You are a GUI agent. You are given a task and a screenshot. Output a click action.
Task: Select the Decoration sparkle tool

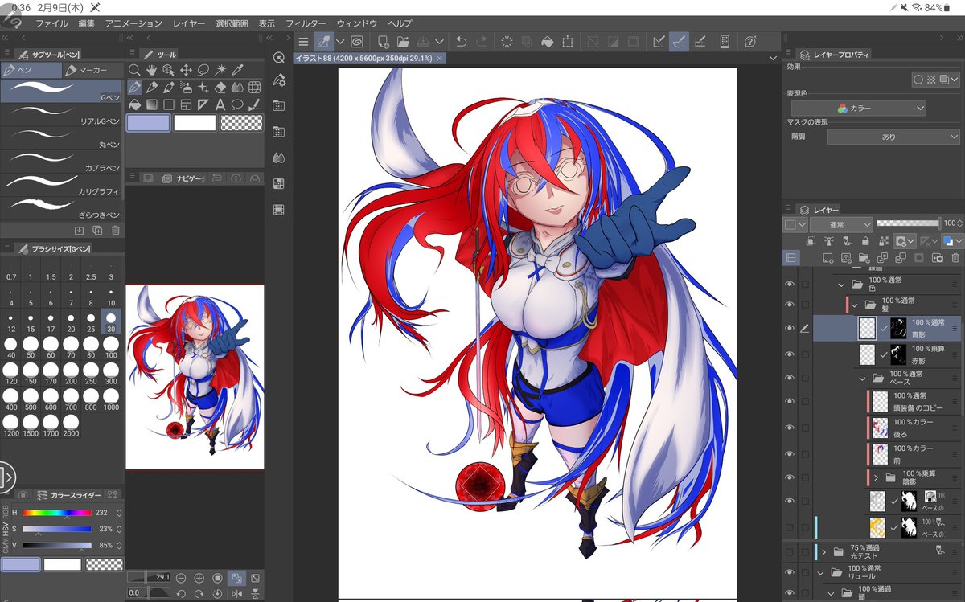203,88
